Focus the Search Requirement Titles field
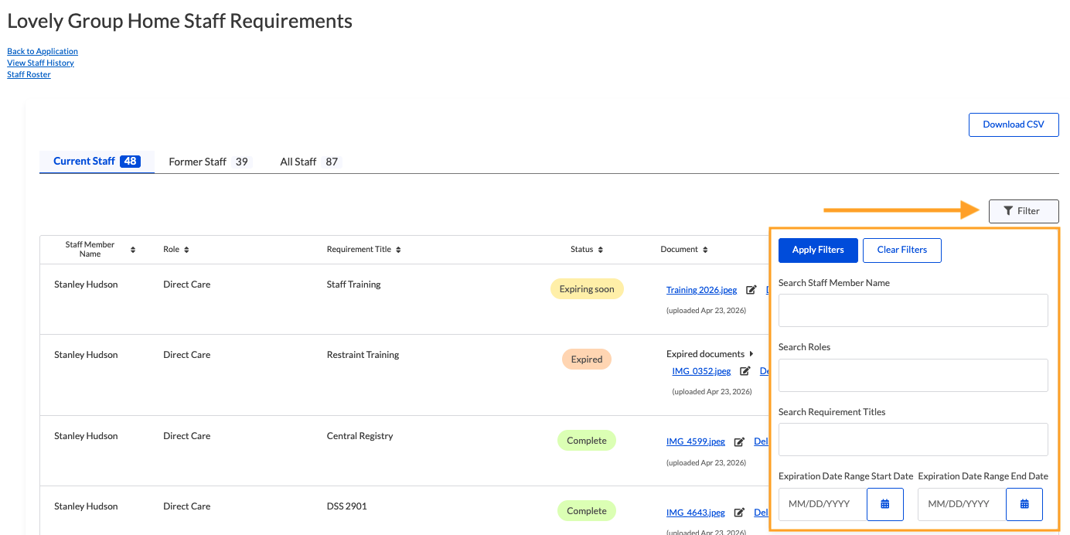 pos(913,439)
